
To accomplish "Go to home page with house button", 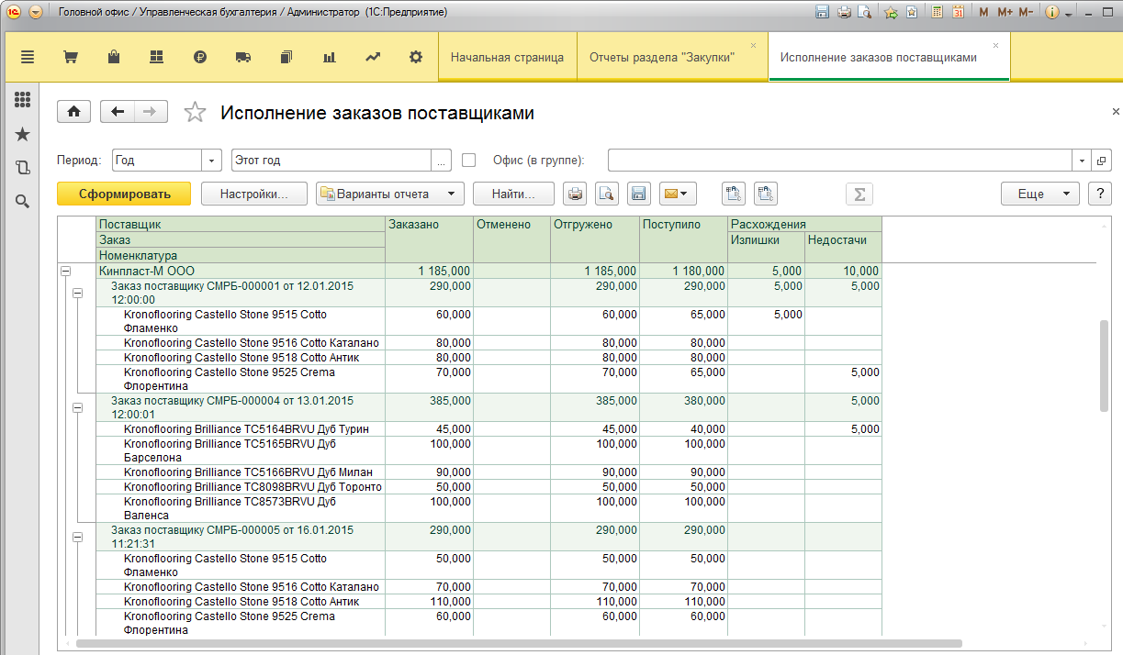I will [x=74, y=111].
